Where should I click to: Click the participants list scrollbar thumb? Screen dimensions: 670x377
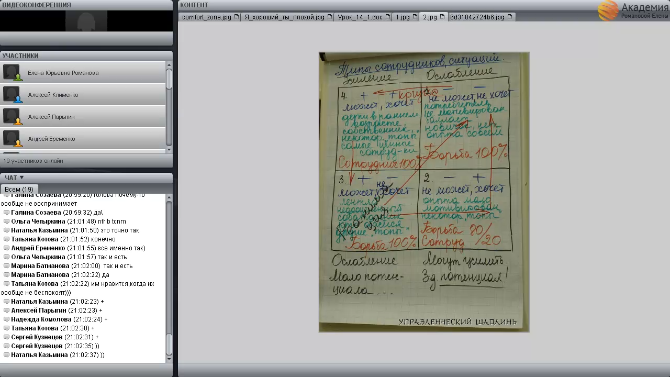(169, 79)
